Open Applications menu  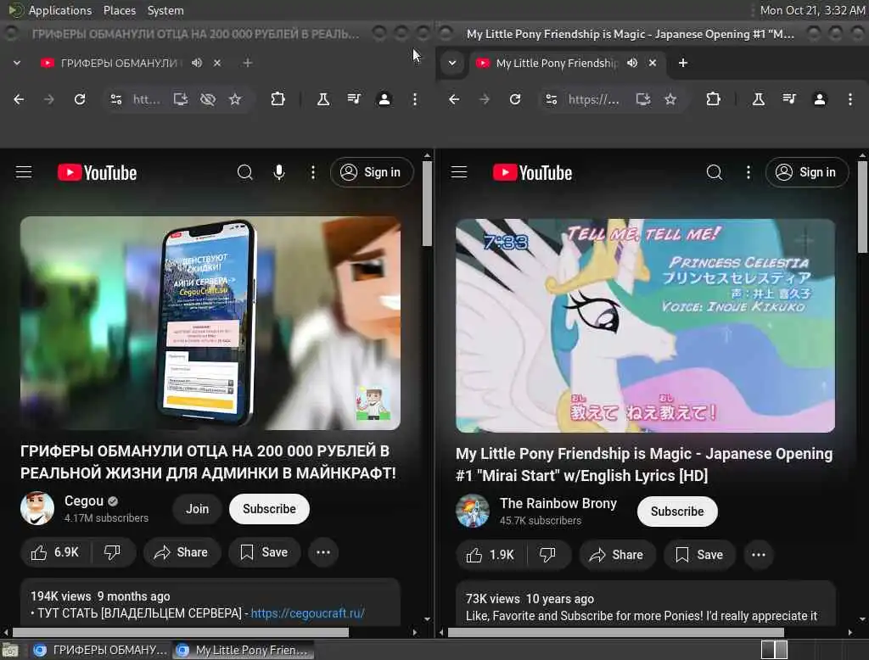[60, 10]
